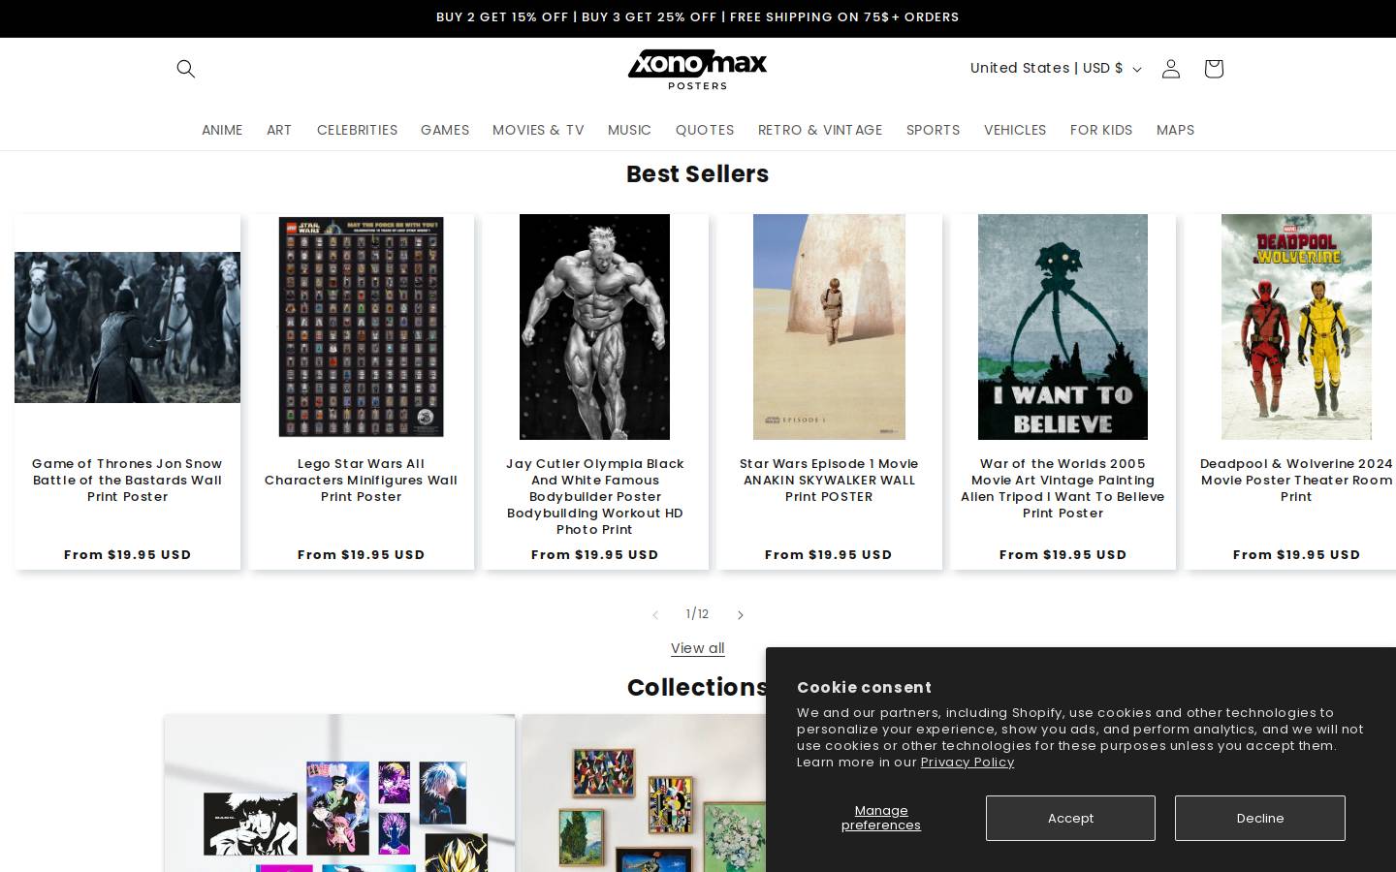Viewport: 1396px width, 872px height.
Task: Open Game of Thrones Jon Snow poster image
Action: (x=127, y=327)
